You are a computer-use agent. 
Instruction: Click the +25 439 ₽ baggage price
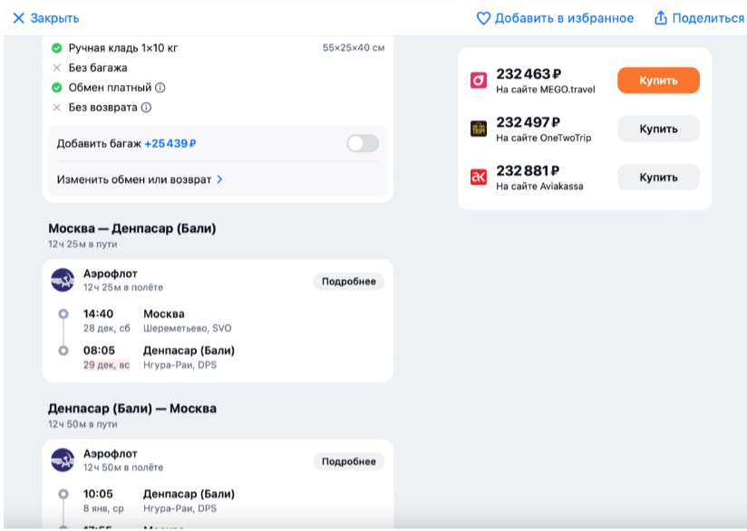point(170,143)
